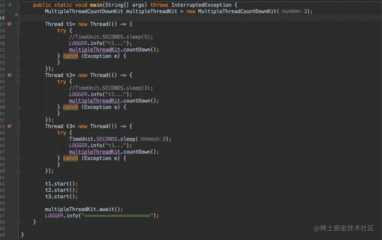Click the commented TimeUnit.SECONDS.sleep(3) line
Viewport: 382px width, 240px height.
pos(111,88)
